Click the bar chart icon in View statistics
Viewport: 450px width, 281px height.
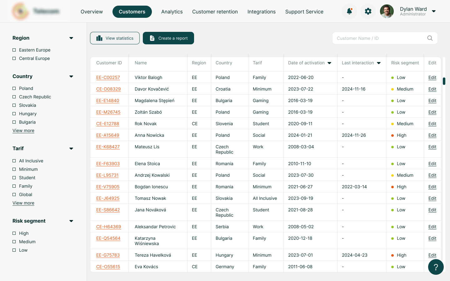(99, 38)
